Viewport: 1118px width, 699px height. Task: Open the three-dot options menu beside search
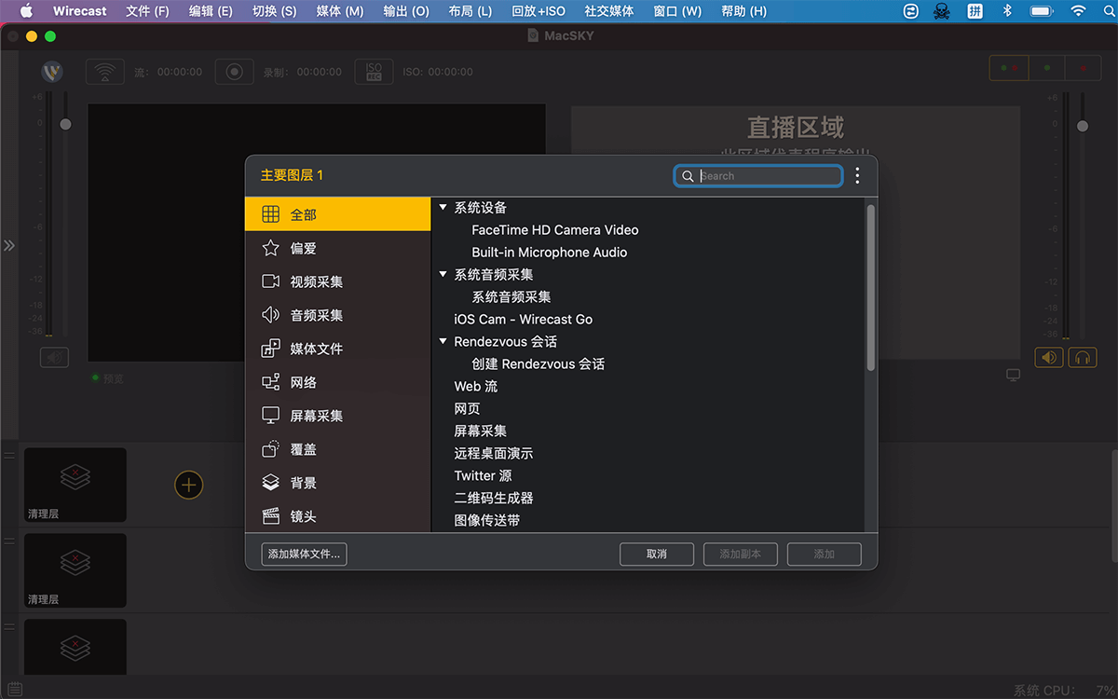coord(857,175)
